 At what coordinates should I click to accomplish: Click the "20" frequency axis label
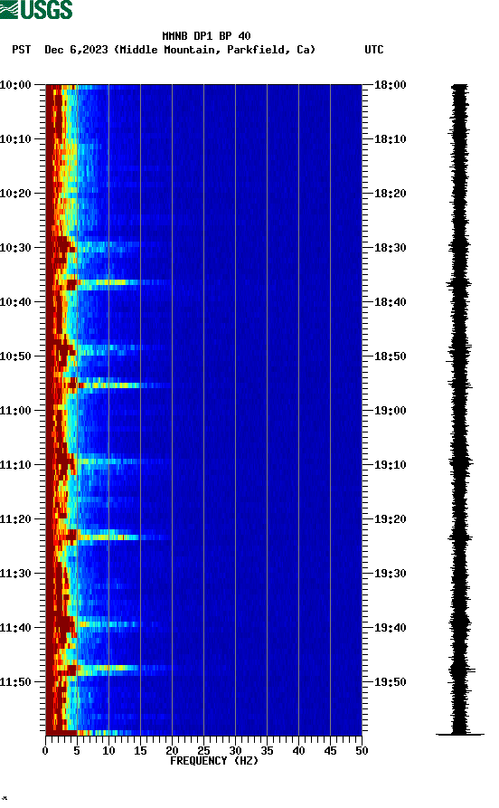click(x=172, y=751)
